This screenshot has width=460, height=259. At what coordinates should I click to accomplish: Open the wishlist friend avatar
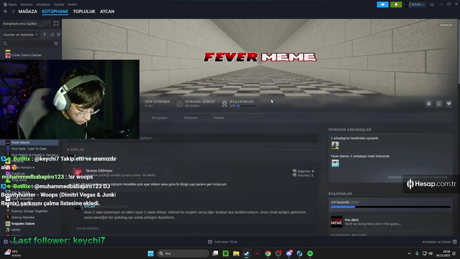point(335,163)
